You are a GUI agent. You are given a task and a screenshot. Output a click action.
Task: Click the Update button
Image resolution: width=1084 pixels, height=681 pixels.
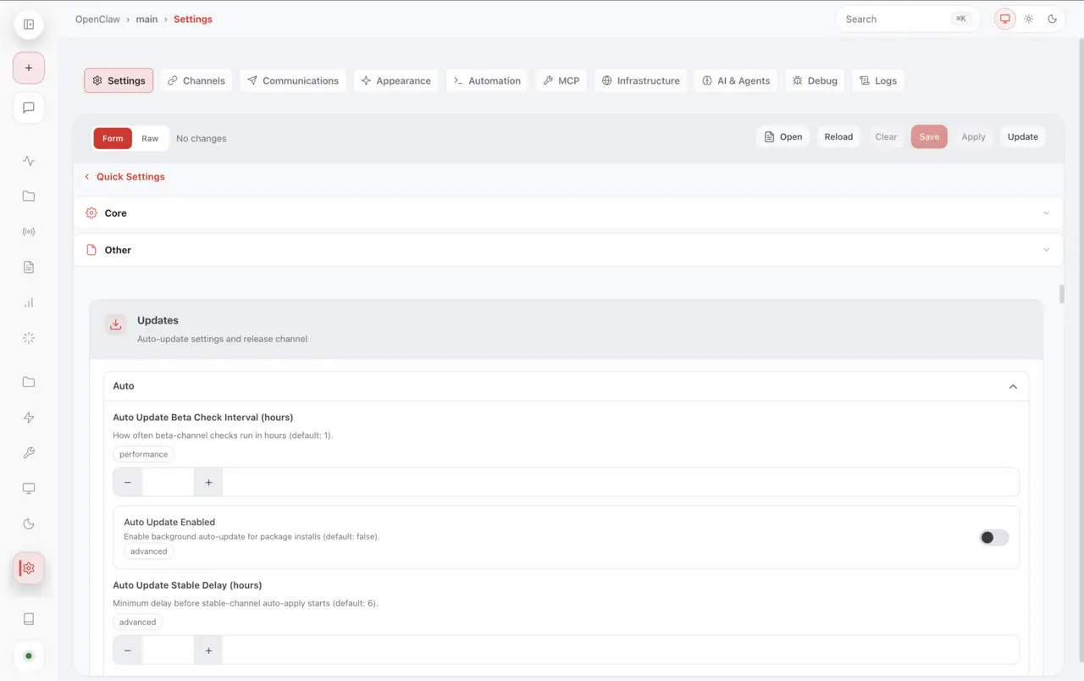pyautogui.click(x=1023, y=136)
